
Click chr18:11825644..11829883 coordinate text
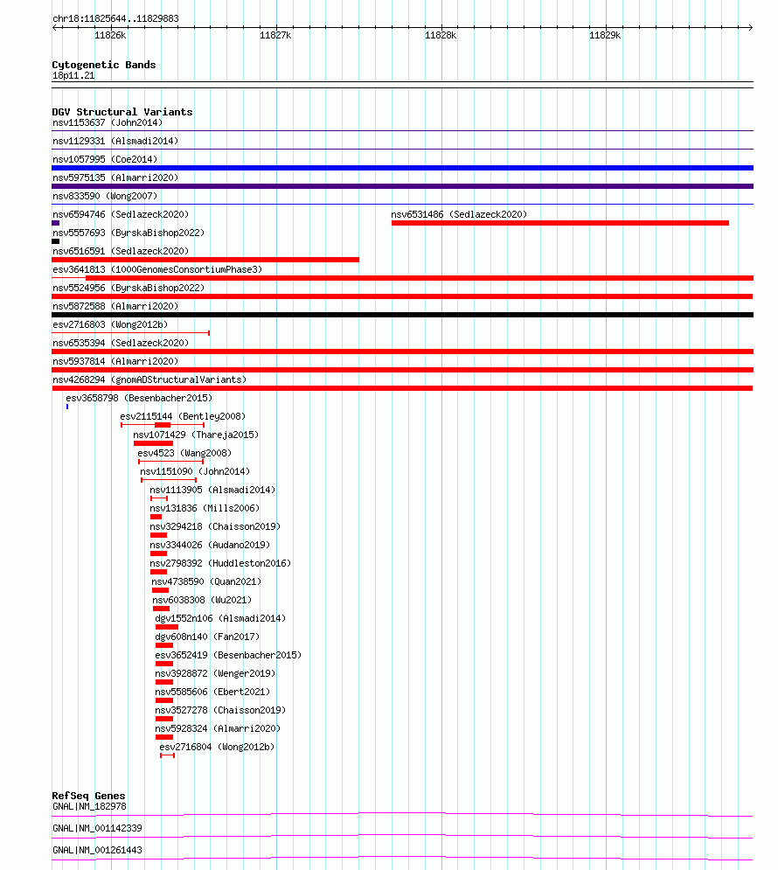click(x=116, y=18)
